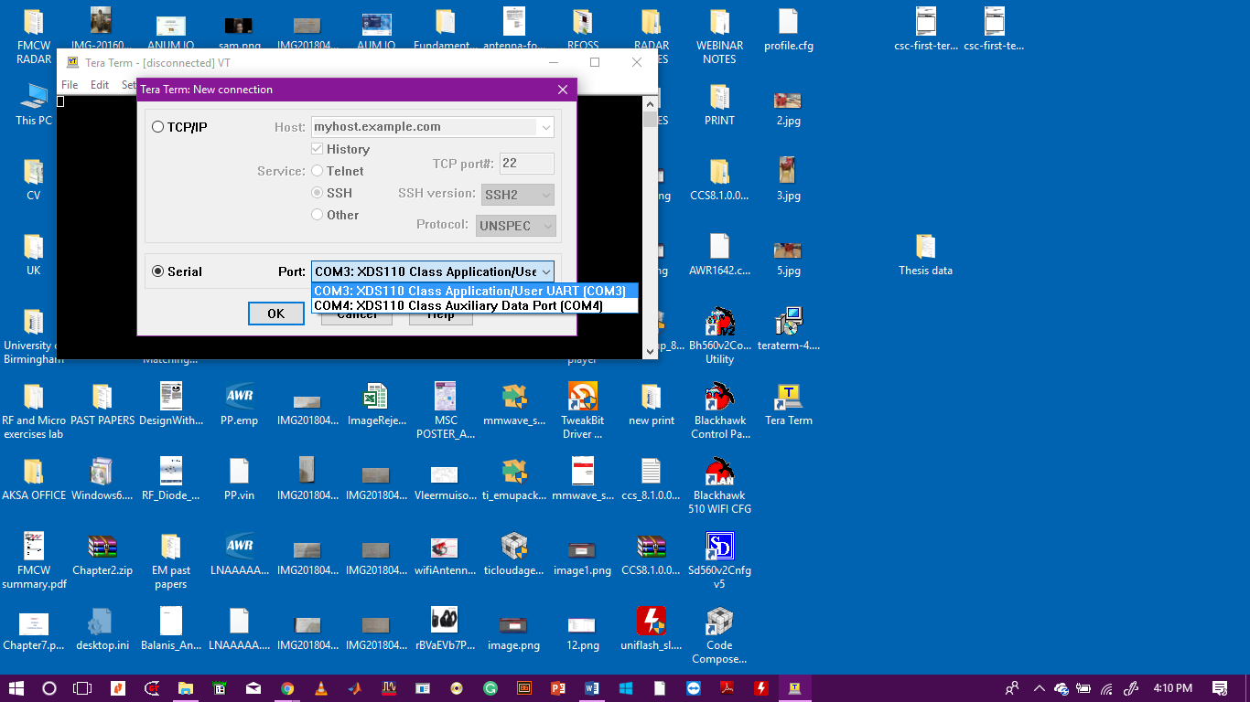Select the Tera Term desktop shortcut

(x=789, y=405)
